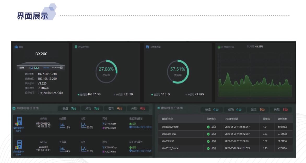This screenshot has height=163, width=306.
Task: Click the WIN-2008SQL server icon
Action: [x=19, y=121]
